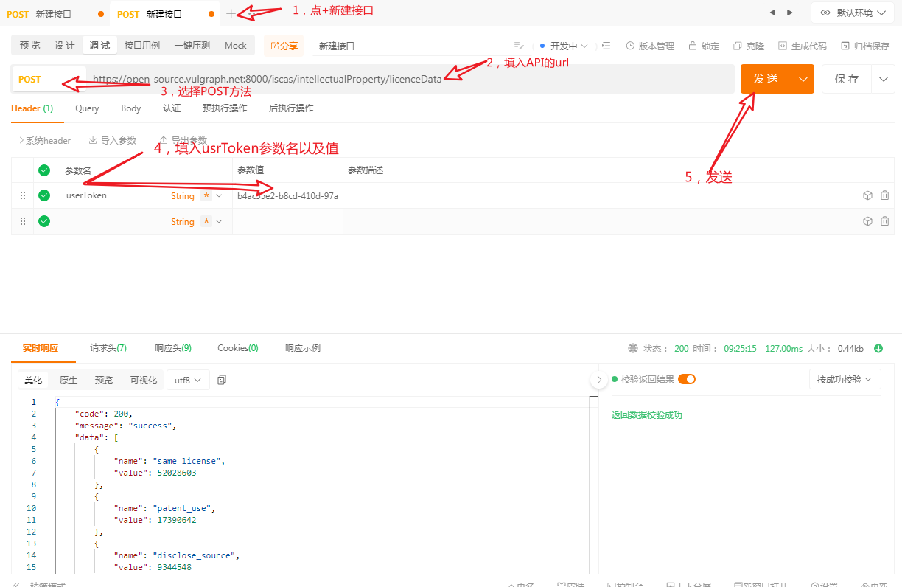Click the cube icon in the empty row
The width and height of the screenshot is (902, 587).
867,221
